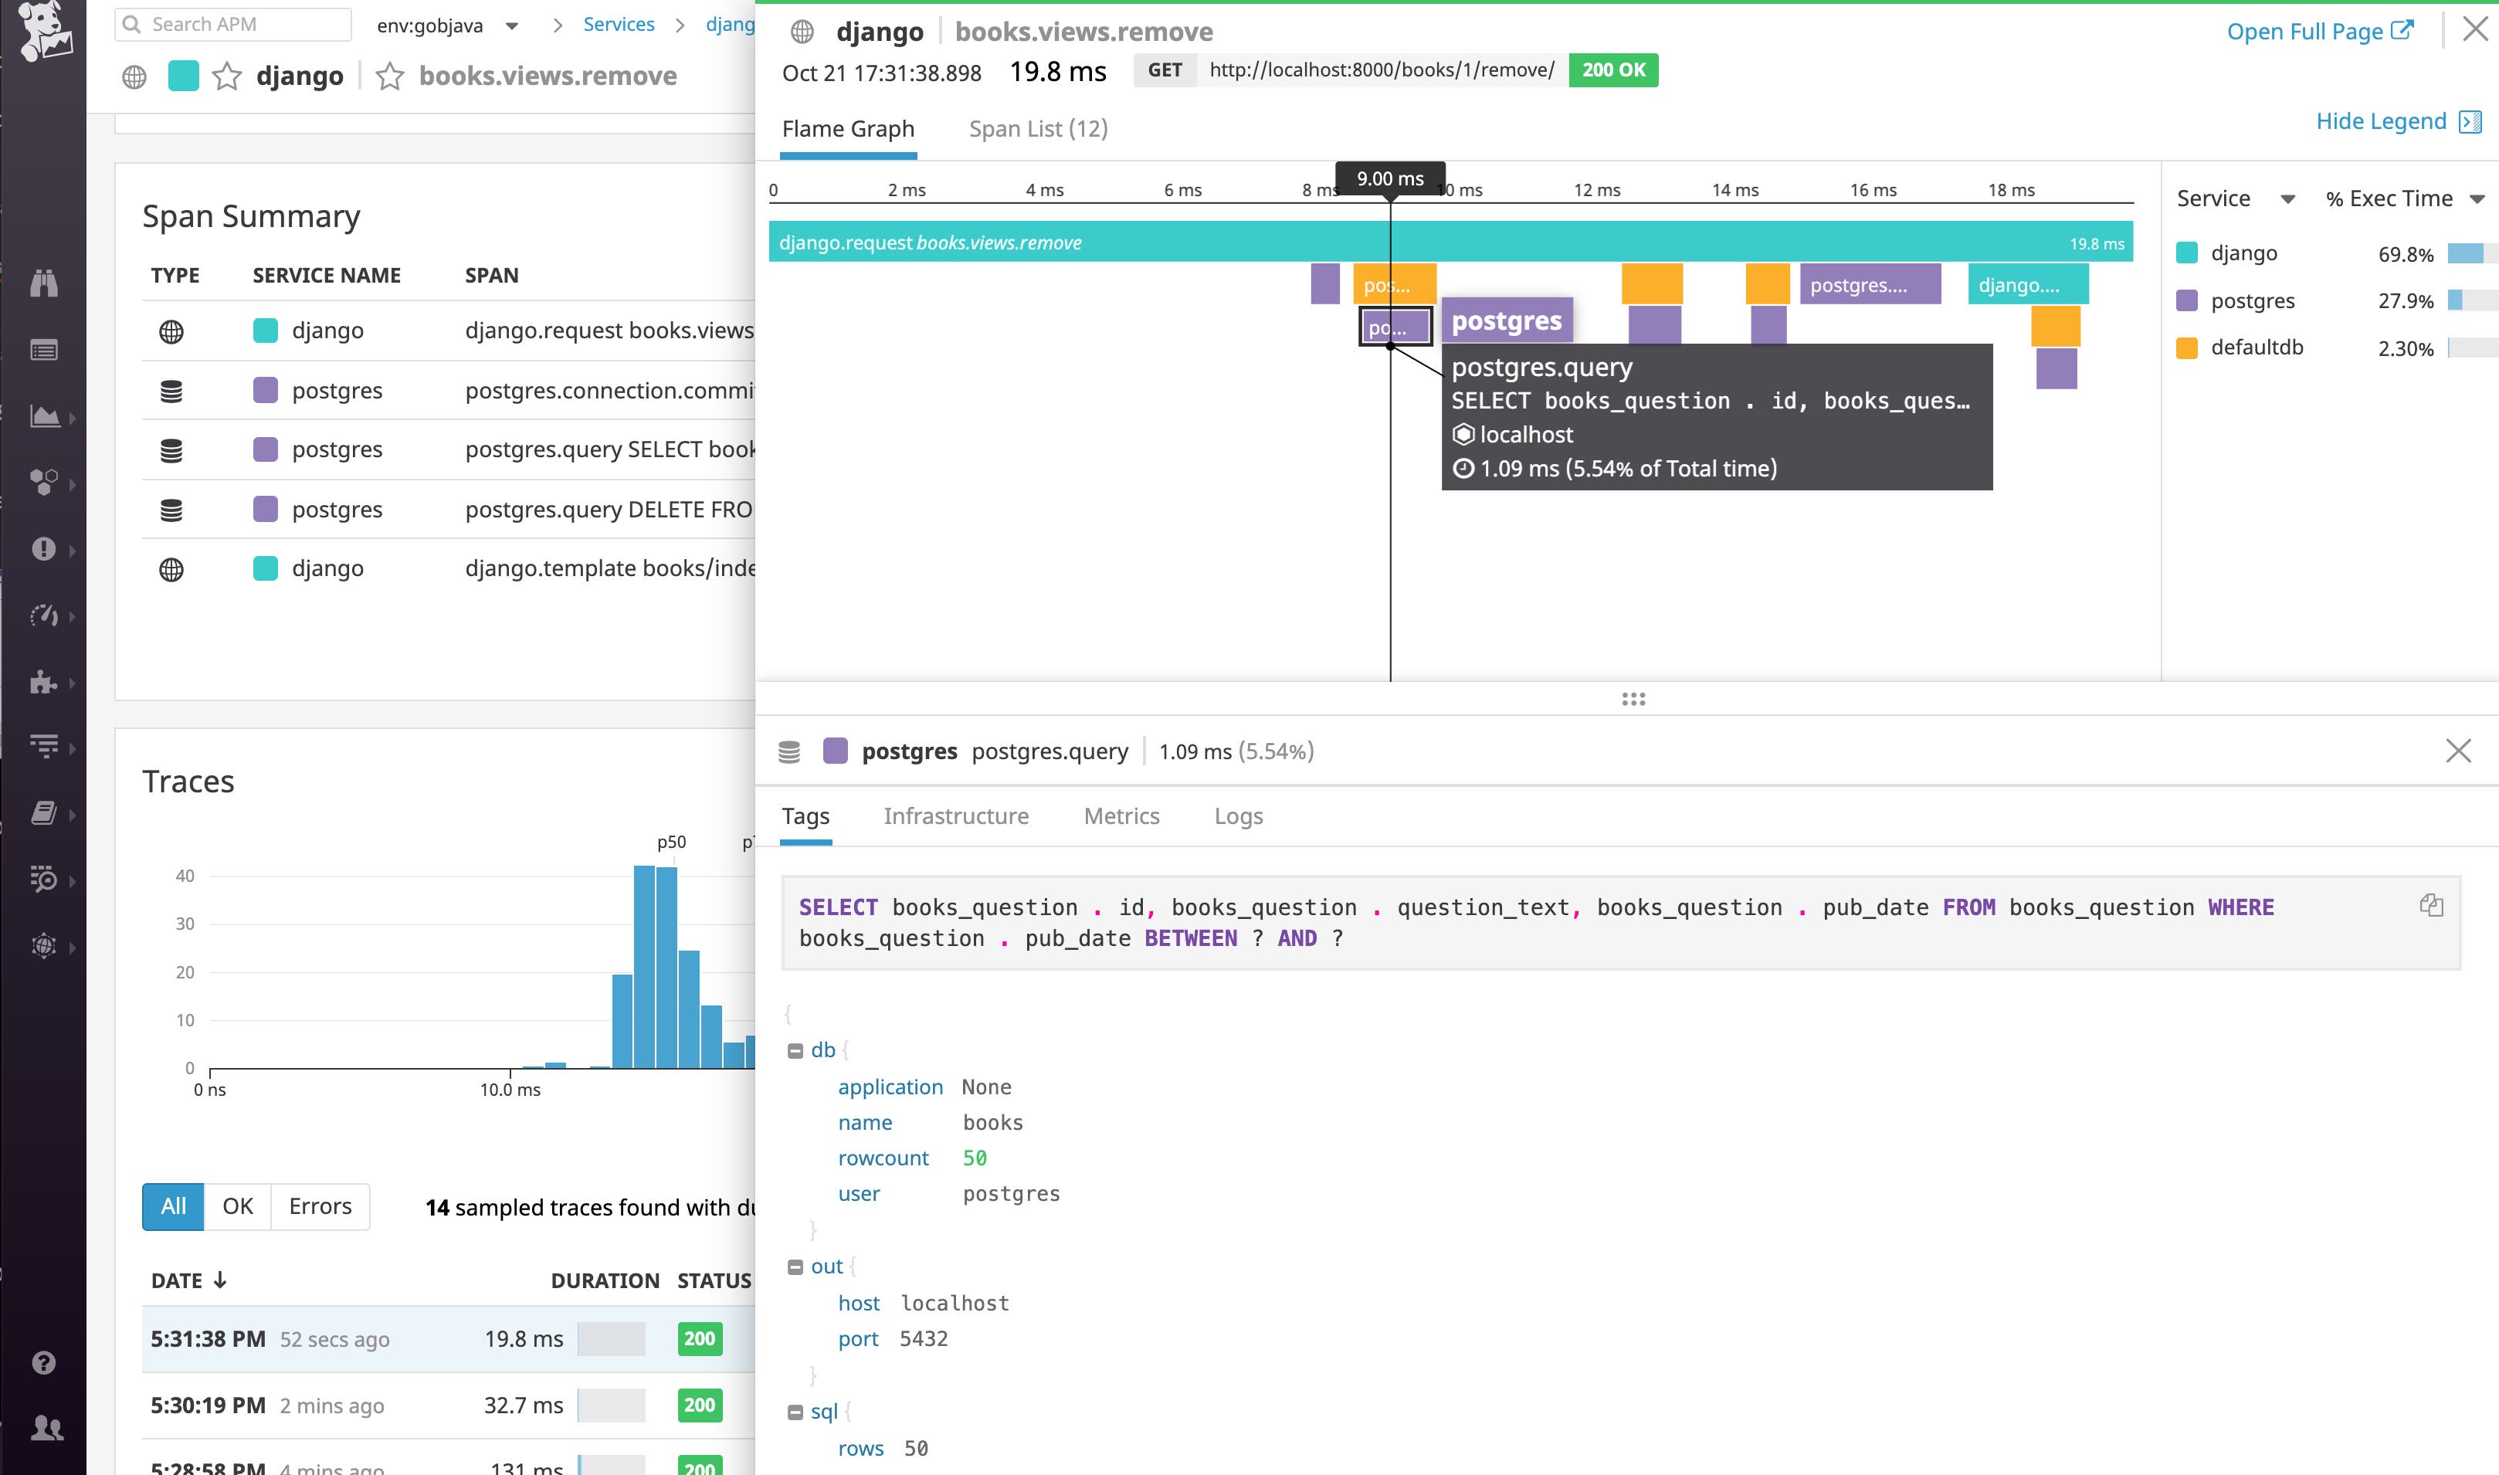Open the Infrastructure tab in the span panel

[x=956, y=815]
